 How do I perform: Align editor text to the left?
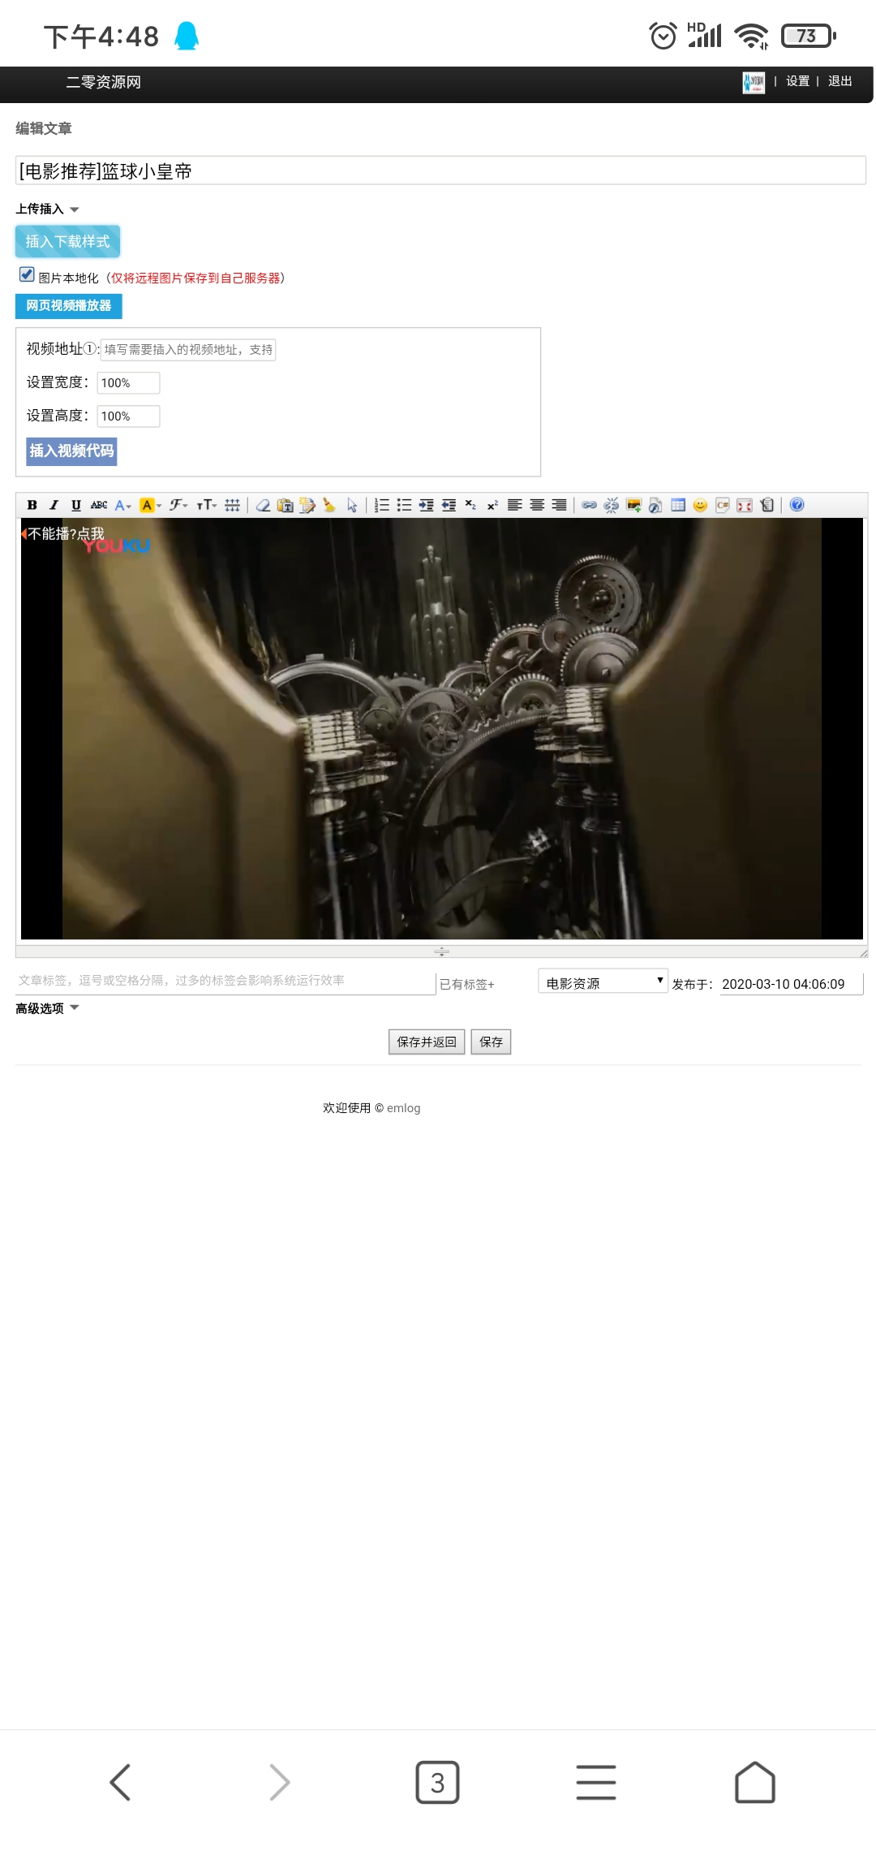click(x=514, y=505)
